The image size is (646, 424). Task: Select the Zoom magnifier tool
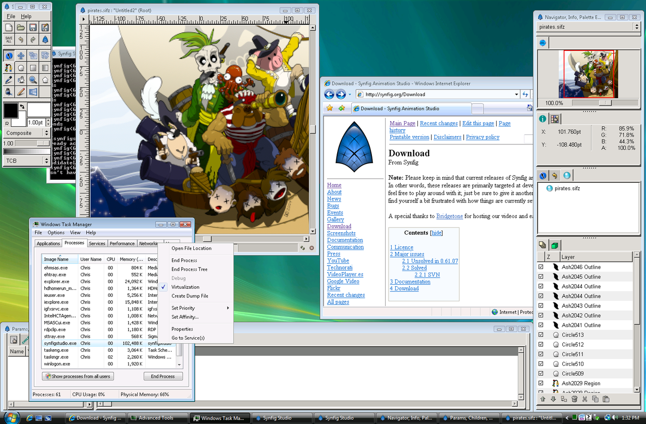point(33,80)
